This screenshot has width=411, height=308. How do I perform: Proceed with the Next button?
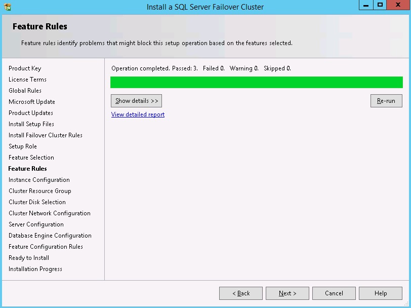coord(287,293)
